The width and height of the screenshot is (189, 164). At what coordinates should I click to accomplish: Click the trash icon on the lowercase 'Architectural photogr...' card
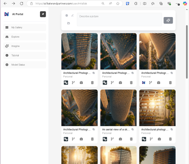pos(170,139)
